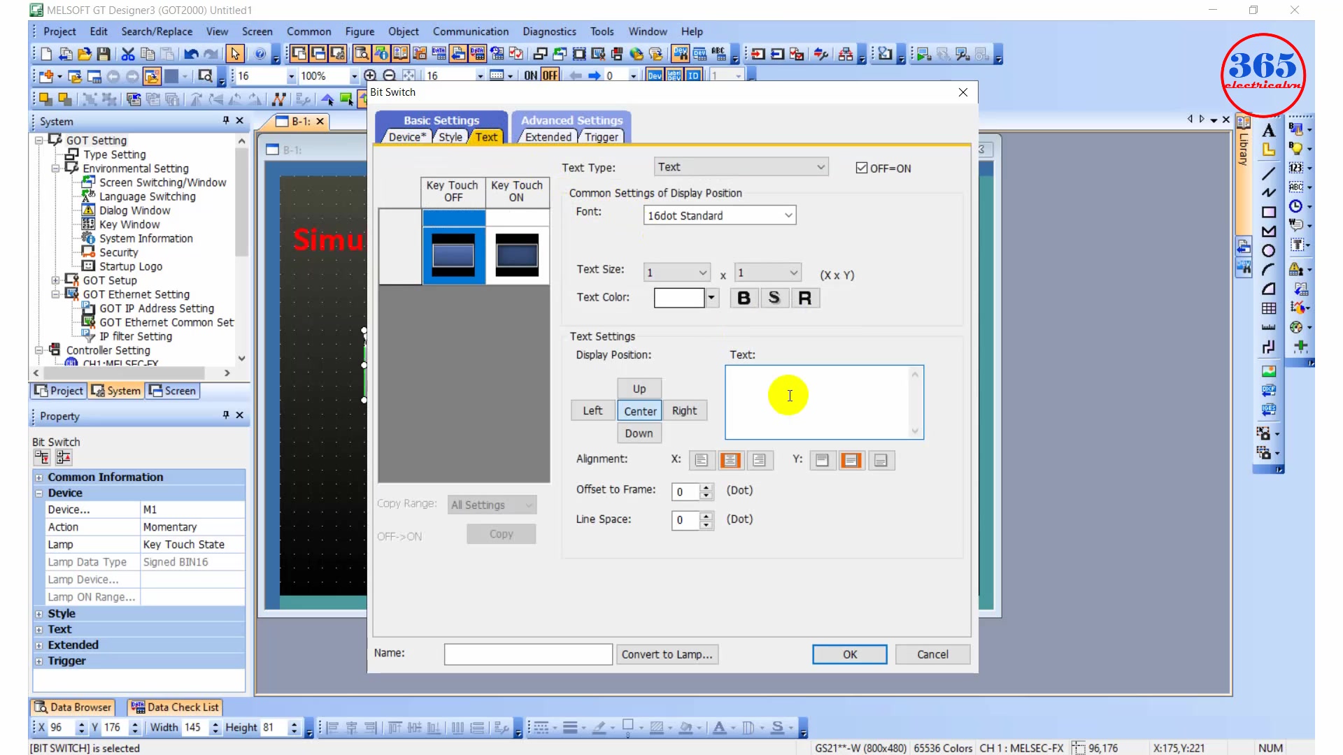The image size is (1343, 755).
Task: Open the Font dropdown
Action: tap(720, 215)
